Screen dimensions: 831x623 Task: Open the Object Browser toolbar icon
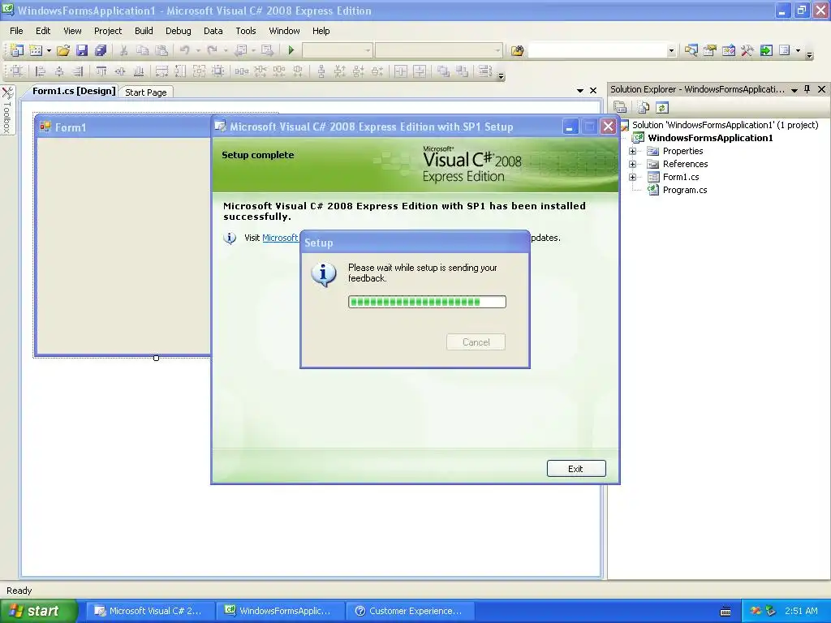(729, 50)
